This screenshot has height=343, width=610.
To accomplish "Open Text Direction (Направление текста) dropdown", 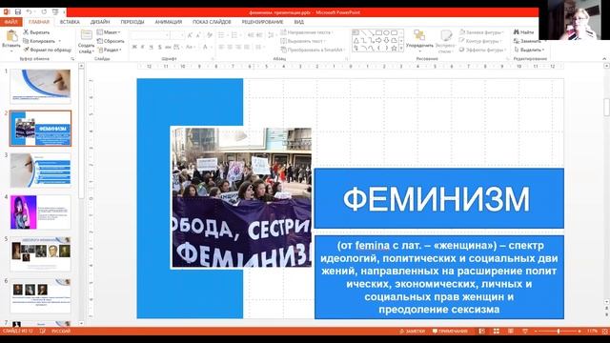I will click(x=307, y=32).
